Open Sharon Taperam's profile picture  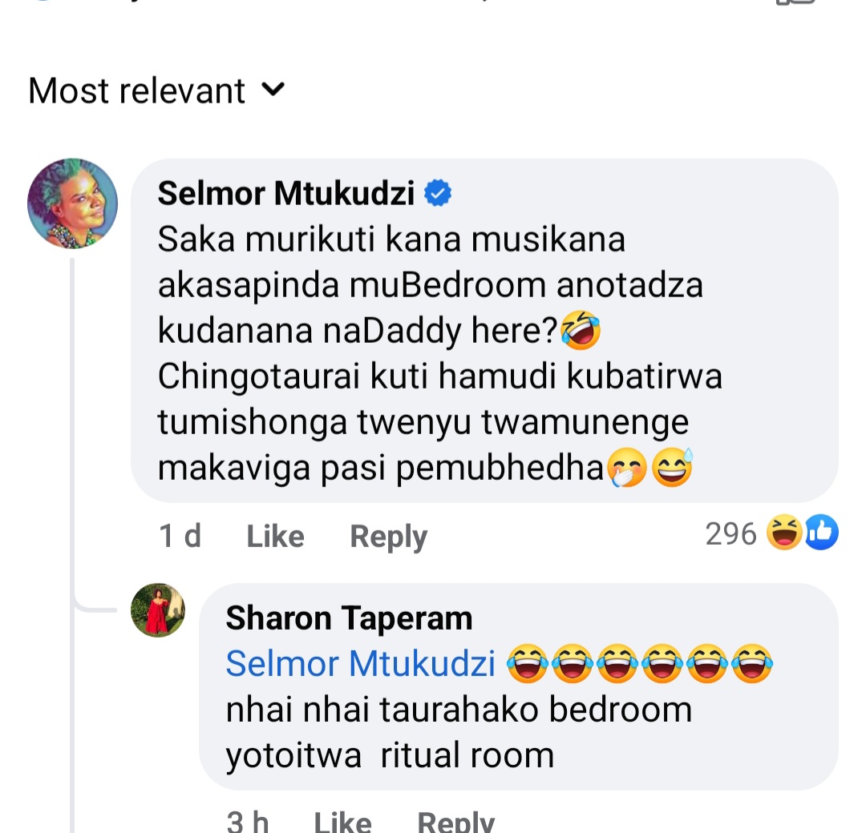point(158,610)
